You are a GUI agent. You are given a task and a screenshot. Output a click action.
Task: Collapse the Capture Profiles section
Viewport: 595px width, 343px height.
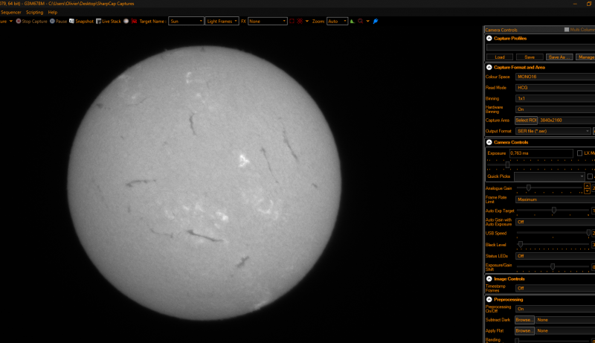click(489, 39)
